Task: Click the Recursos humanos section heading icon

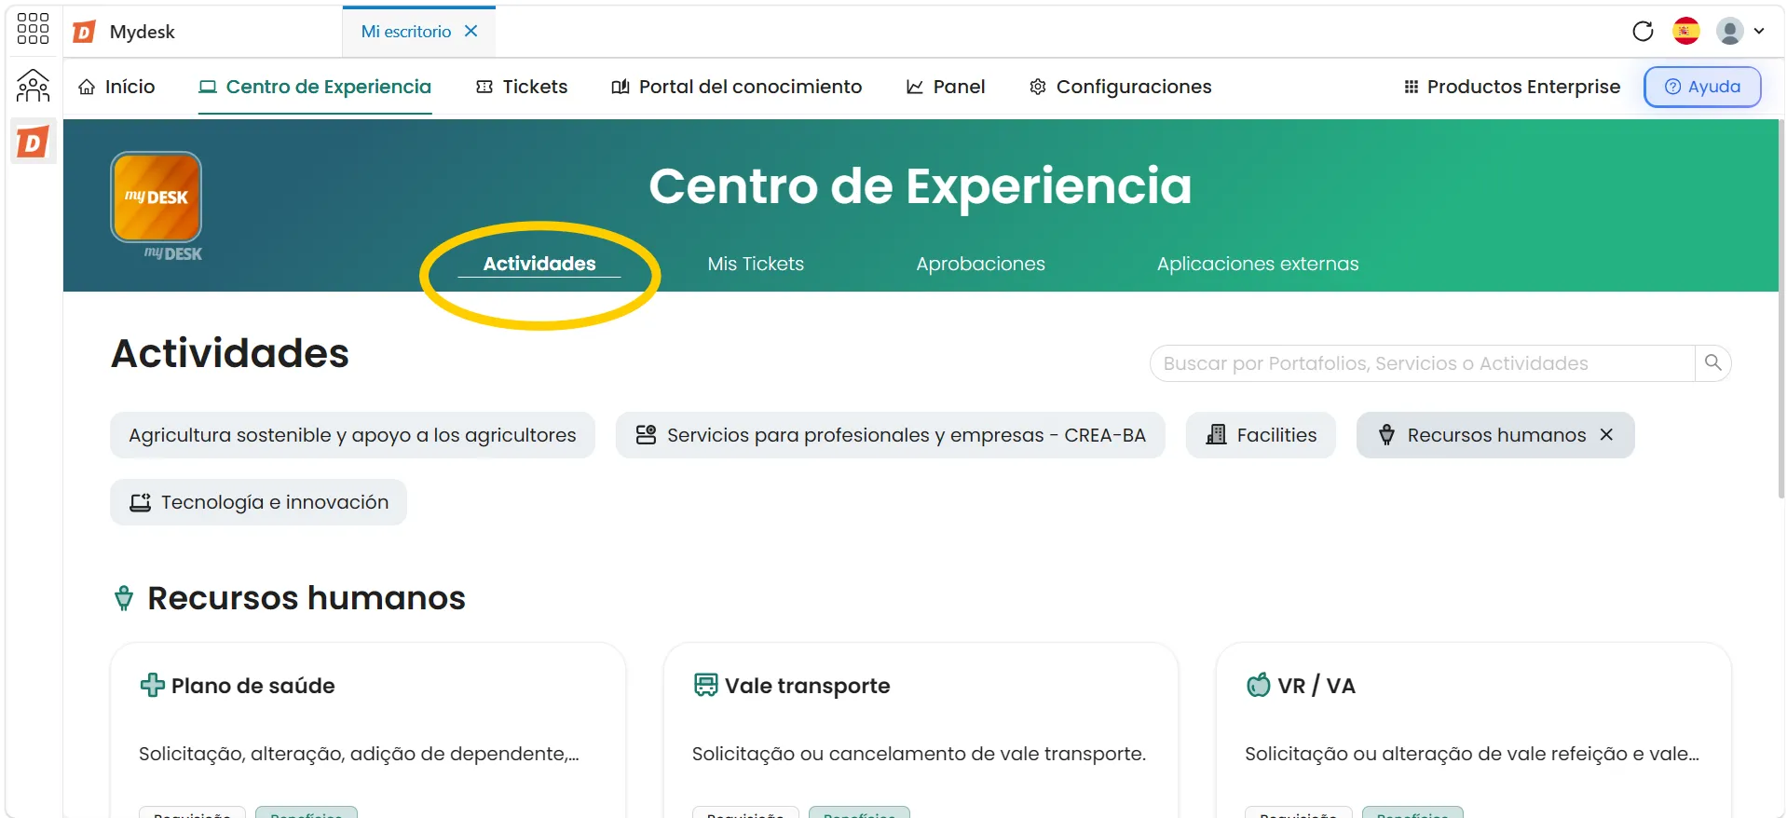Action: 124,598
